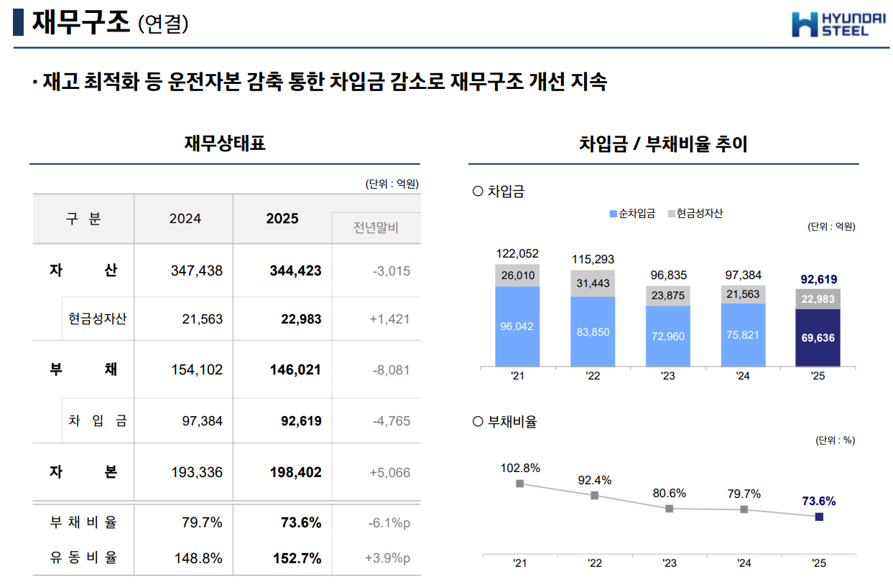Viewport: 893px width, 584px height.
Task: Click the '21 square marker at 102.8%
Action: point(520,484)
